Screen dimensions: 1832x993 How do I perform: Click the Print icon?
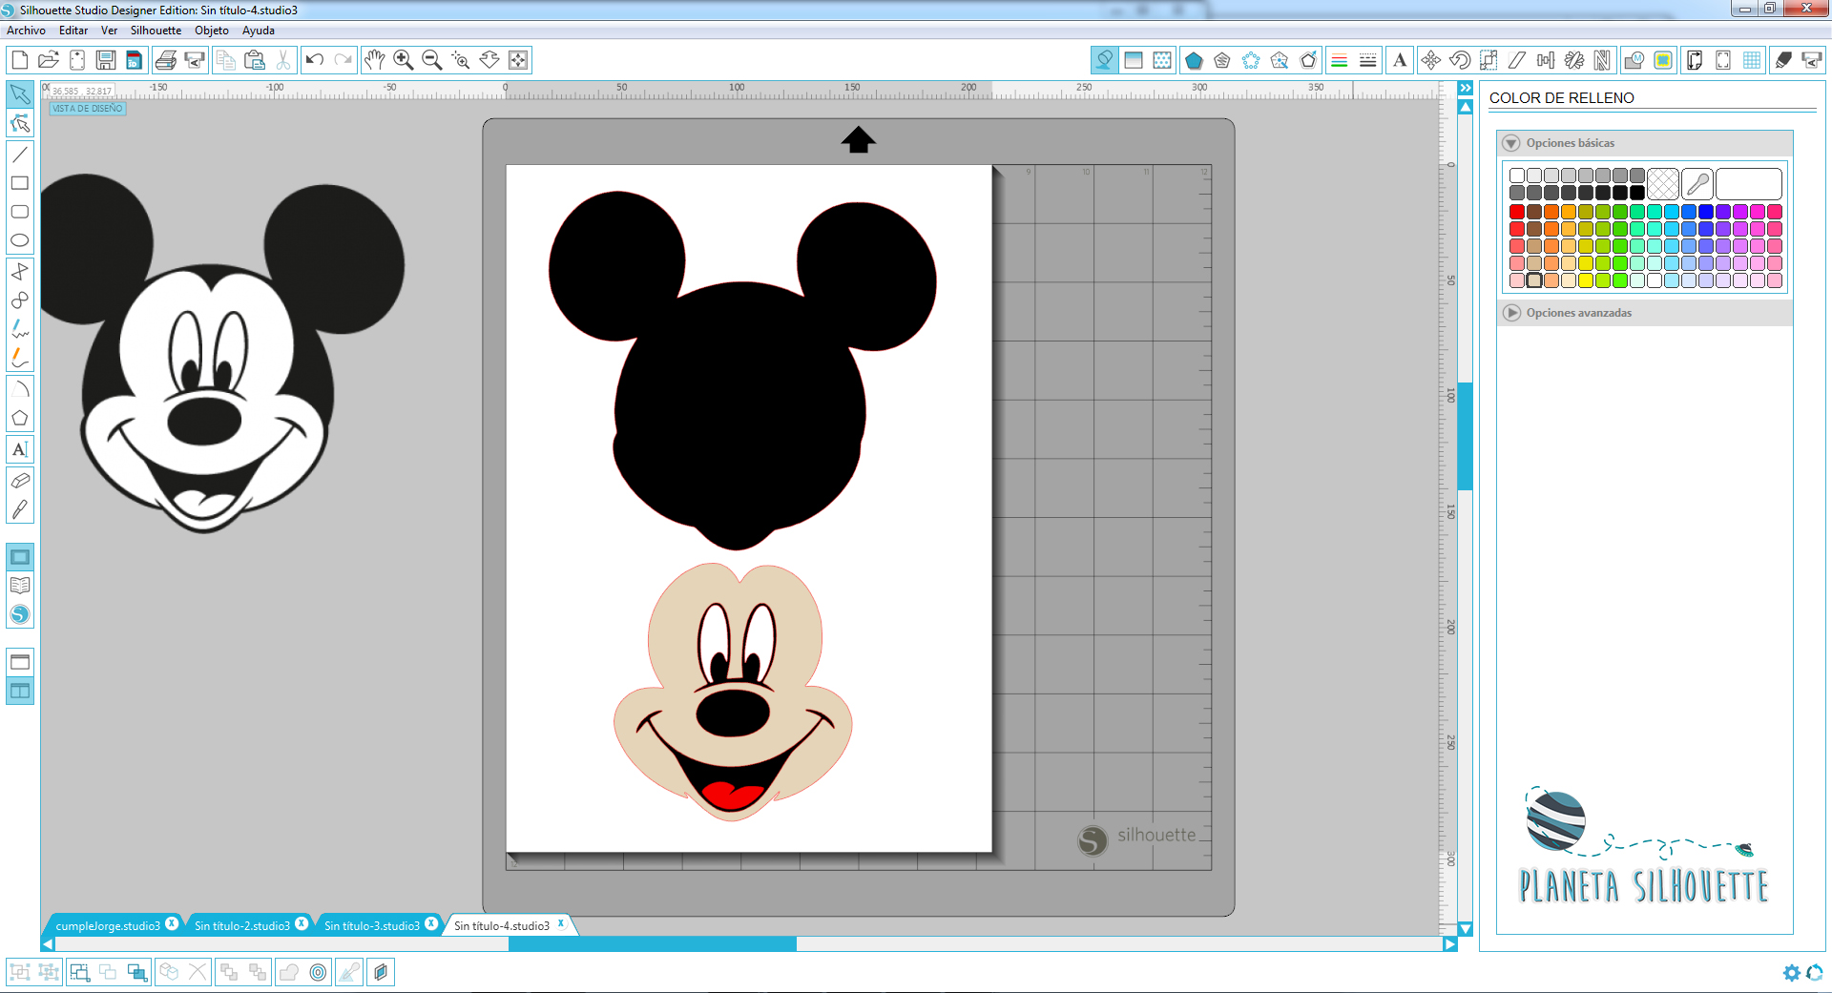click(166, 60)
